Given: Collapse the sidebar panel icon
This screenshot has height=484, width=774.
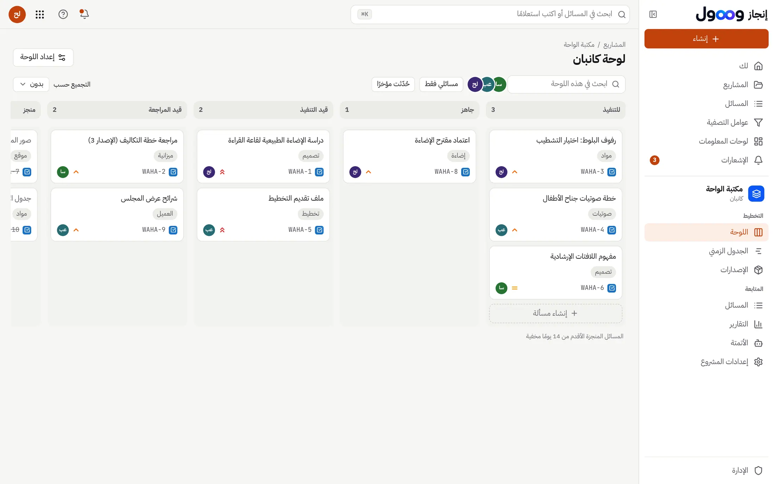Looking at the screenshot, I should 653,14.
